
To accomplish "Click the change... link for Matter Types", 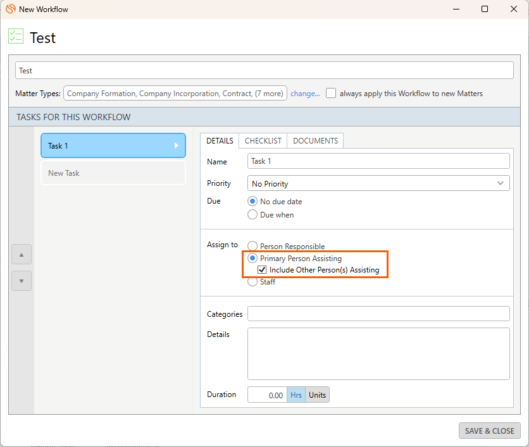I will tap(305, 94).
